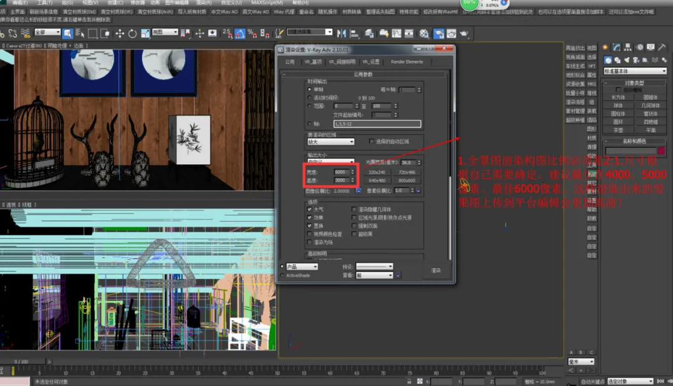The height and width of the screenshot is (386, 673).
Task: Toggle the Angle Snap icon
Action: coord(240,34)
